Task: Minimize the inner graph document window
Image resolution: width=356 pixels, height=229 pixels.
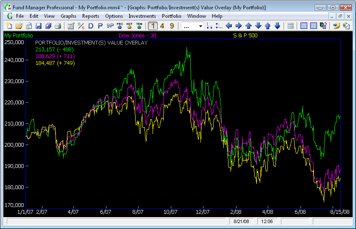Action: tap(332, 16)
